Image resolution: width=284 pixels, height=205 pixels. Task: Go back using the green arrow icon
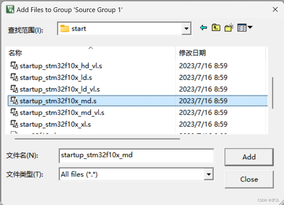(x=203, y=28)
